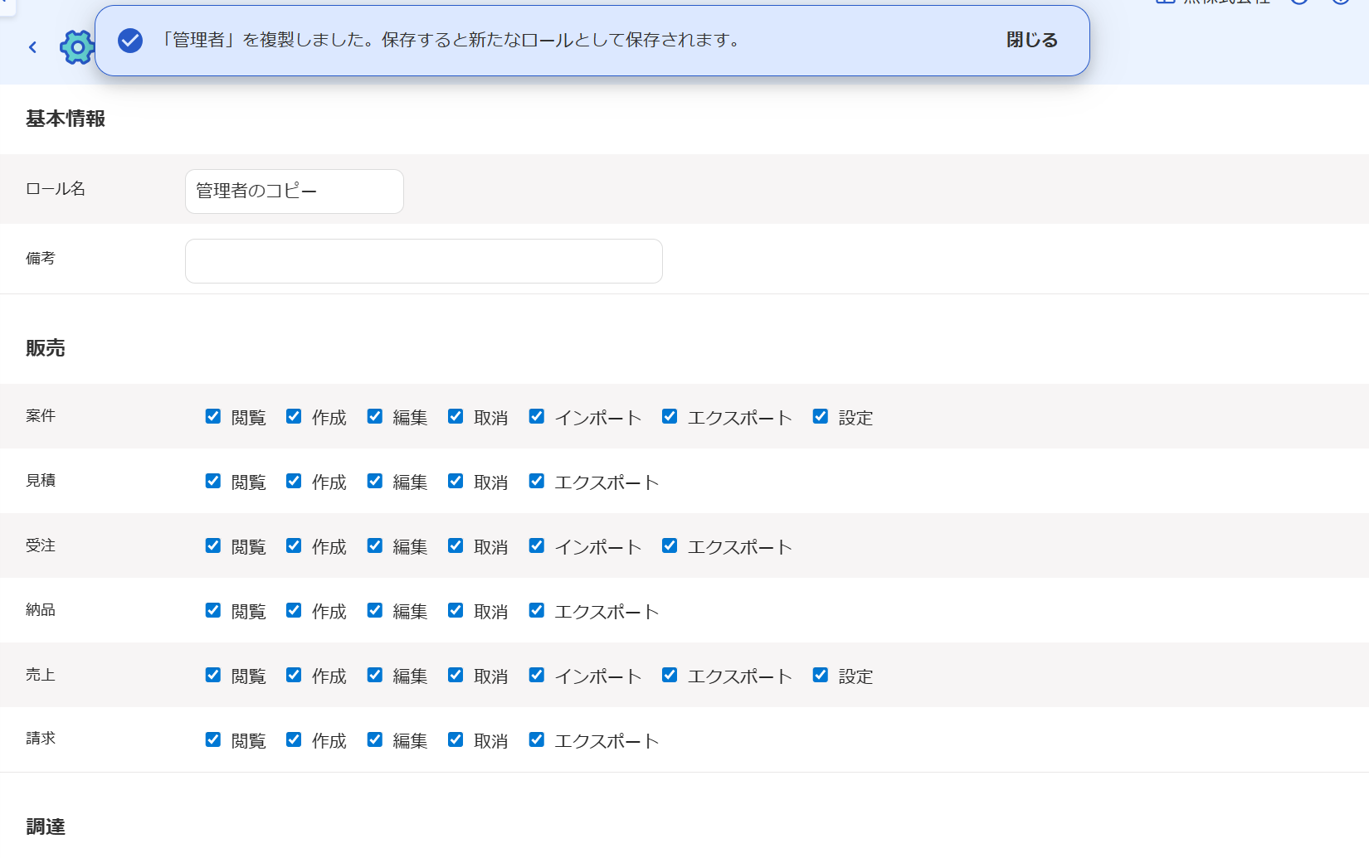1369x858 pixels.
Task: Disable 取消 permission for 請求
Action: (x=456, y=739)
